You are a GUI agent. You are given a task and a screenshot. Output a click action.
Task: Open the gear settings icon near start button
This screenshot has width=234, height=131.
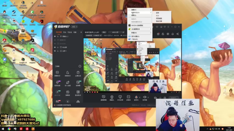(x=165, y=98)
